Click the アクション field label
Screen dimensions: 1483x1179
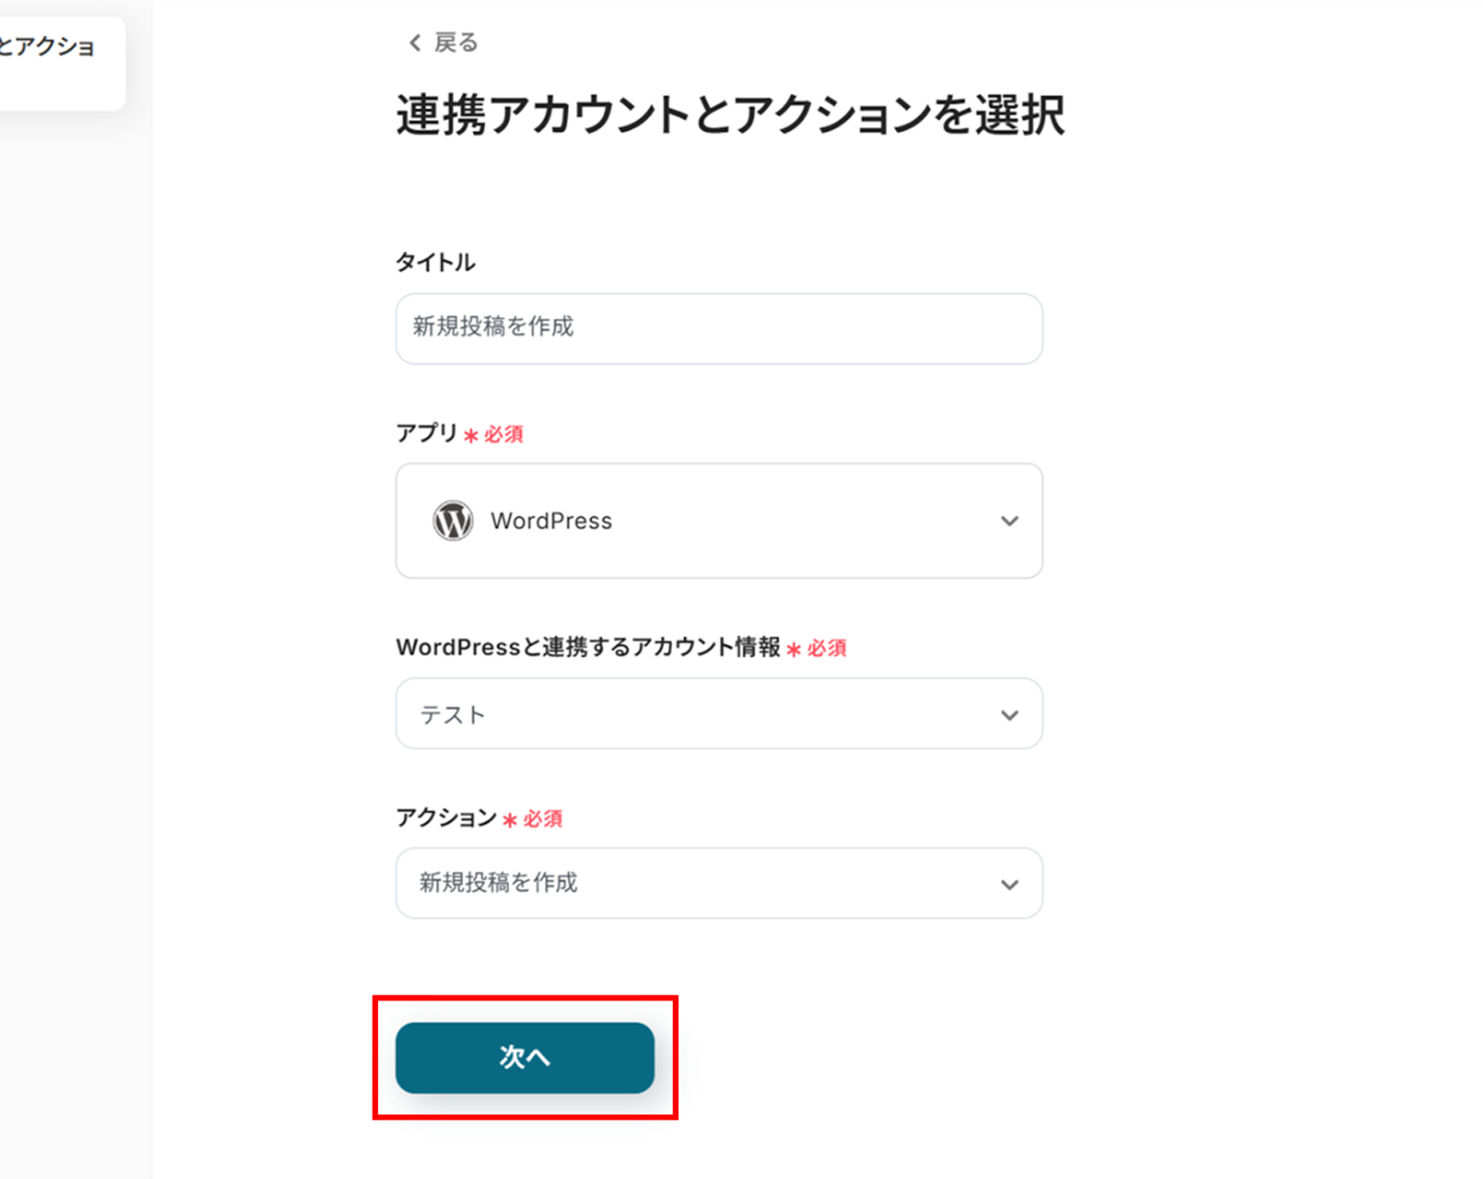446,818
